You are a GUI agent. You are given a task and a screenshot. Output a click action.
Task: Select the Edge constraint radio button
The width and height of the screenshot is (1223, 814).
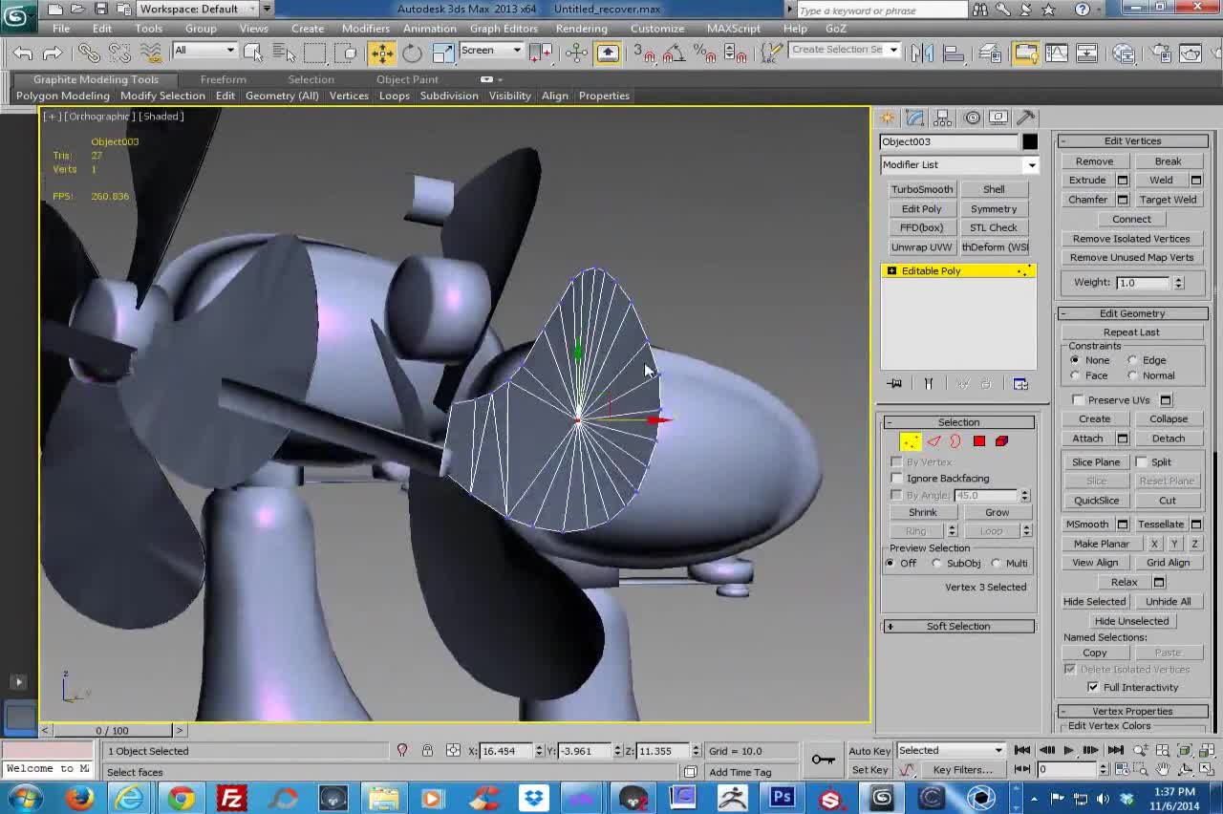coord(1133,360)
